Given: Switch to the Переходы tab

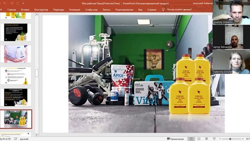Looking at the screenshot, I should 59,9.
